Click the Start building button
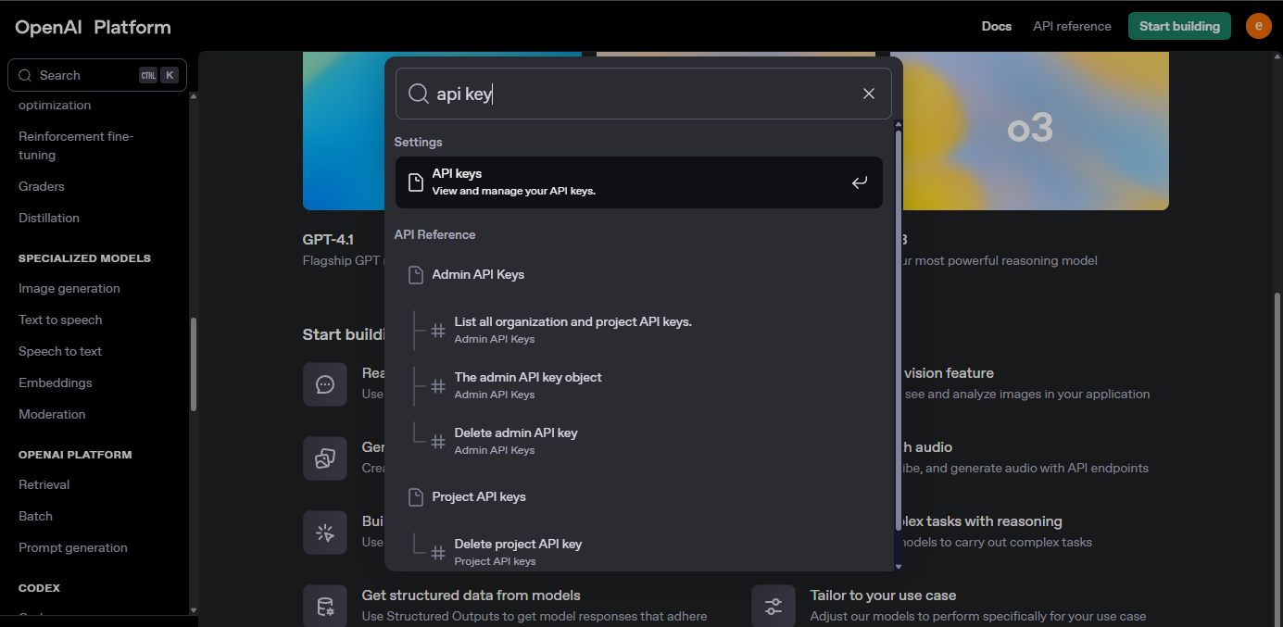The width and height of the screenshot is (1283, 627). (x=1179, y=26)
